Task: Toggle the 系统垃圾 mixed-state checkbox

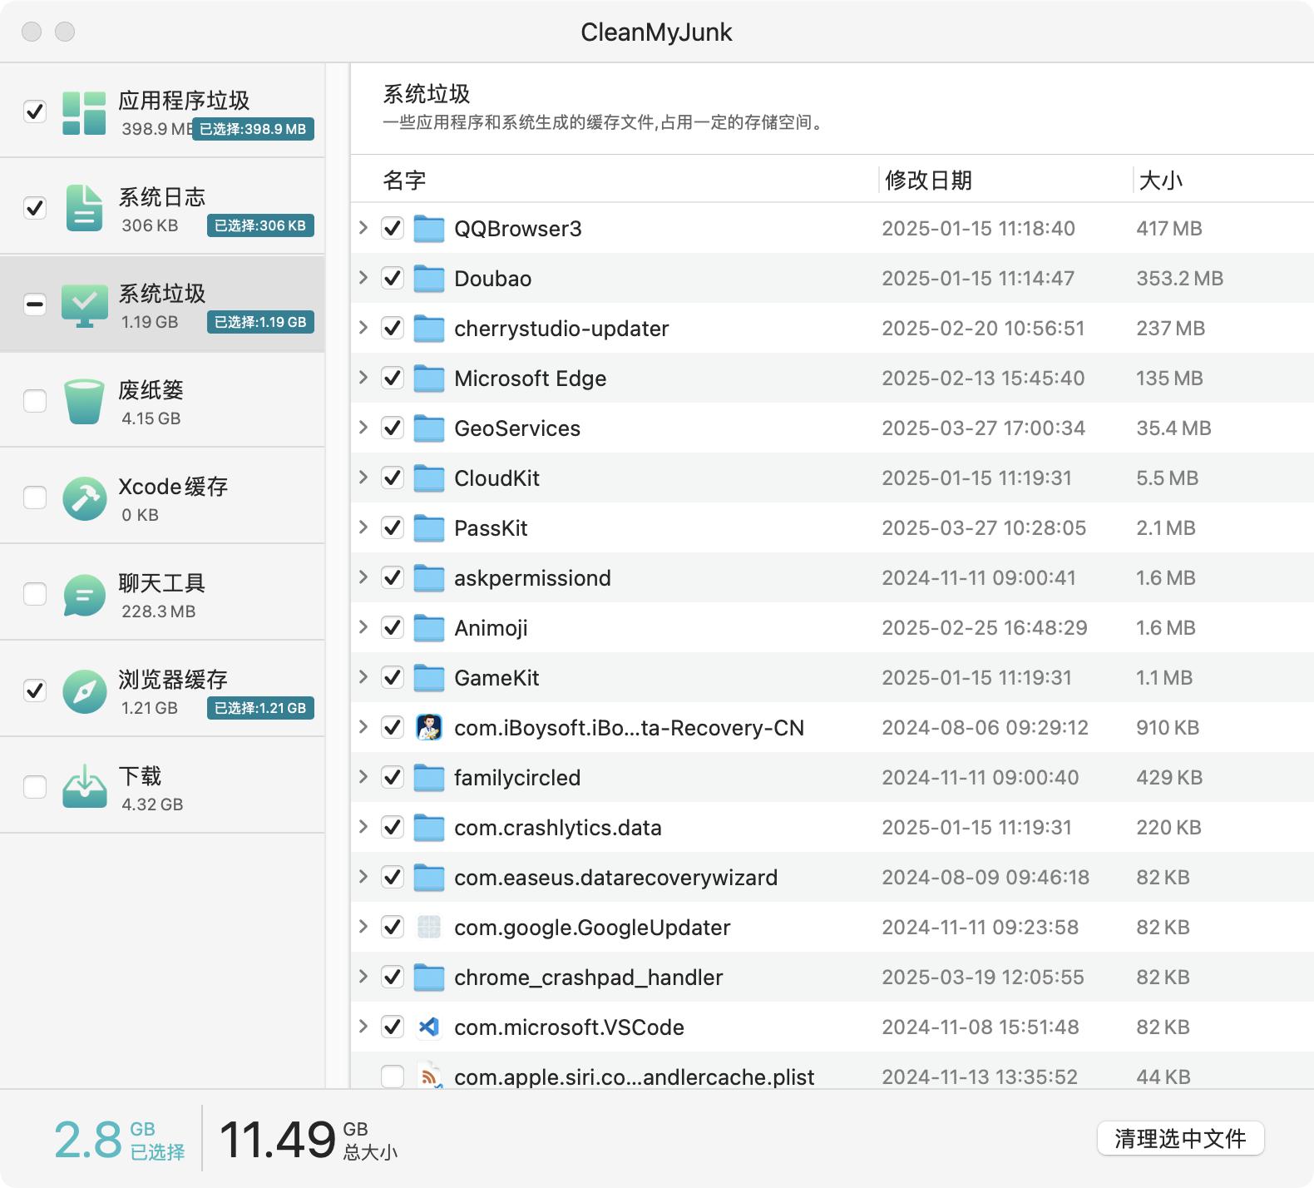Action: 35,304
